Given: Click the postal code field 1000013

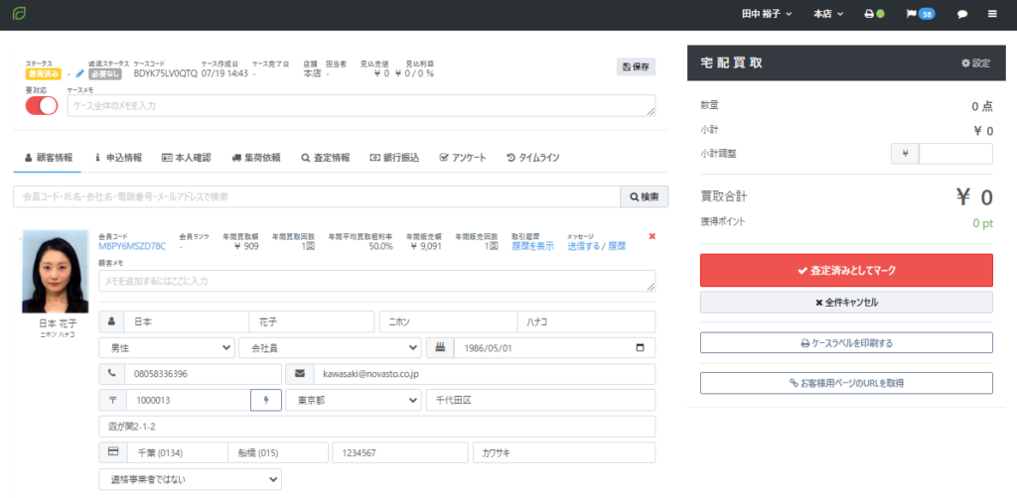Looking at the screenshot, I should coord(189,400).
